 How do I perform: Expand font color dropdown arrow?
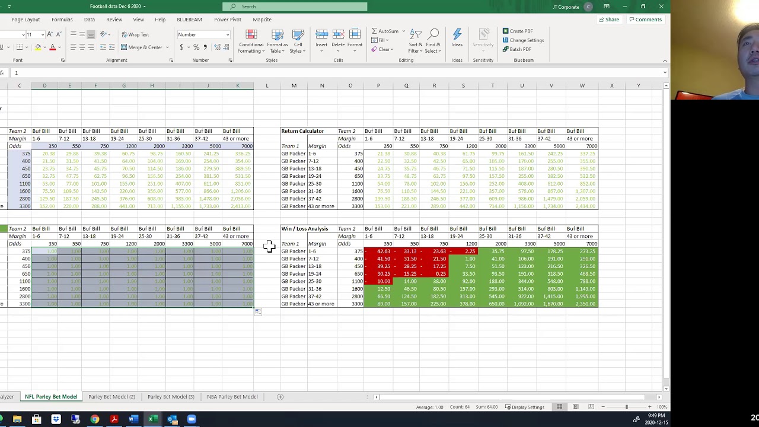(60, 47)
